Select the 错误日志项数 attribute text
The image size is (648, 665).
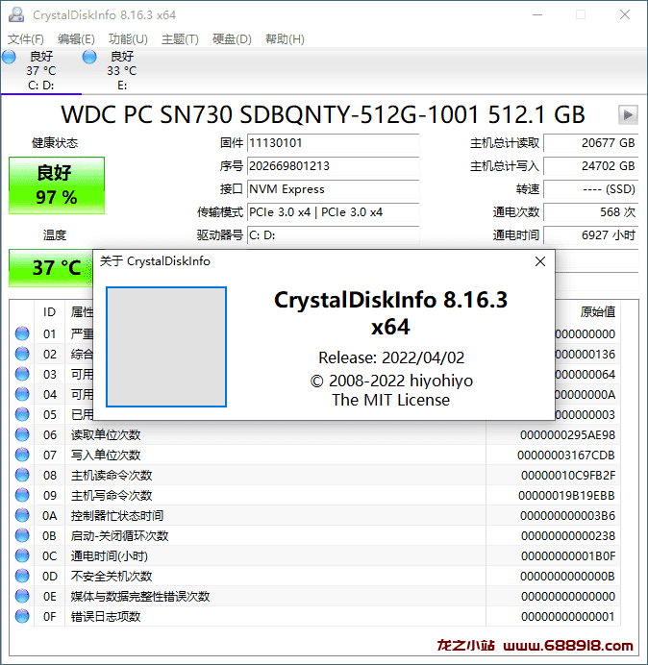tap(106, 617)
